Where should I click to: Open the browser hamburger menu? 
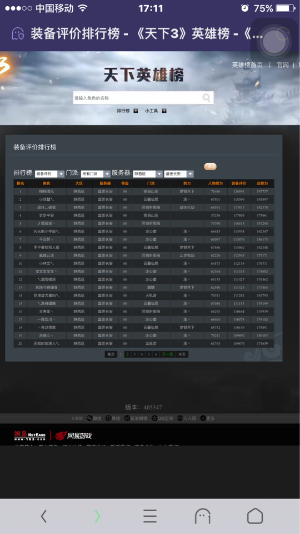149,516
